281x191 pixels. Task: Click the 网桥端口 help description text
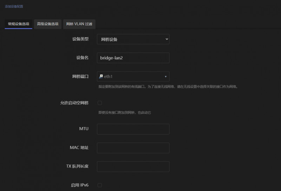[x=169, y=86]
